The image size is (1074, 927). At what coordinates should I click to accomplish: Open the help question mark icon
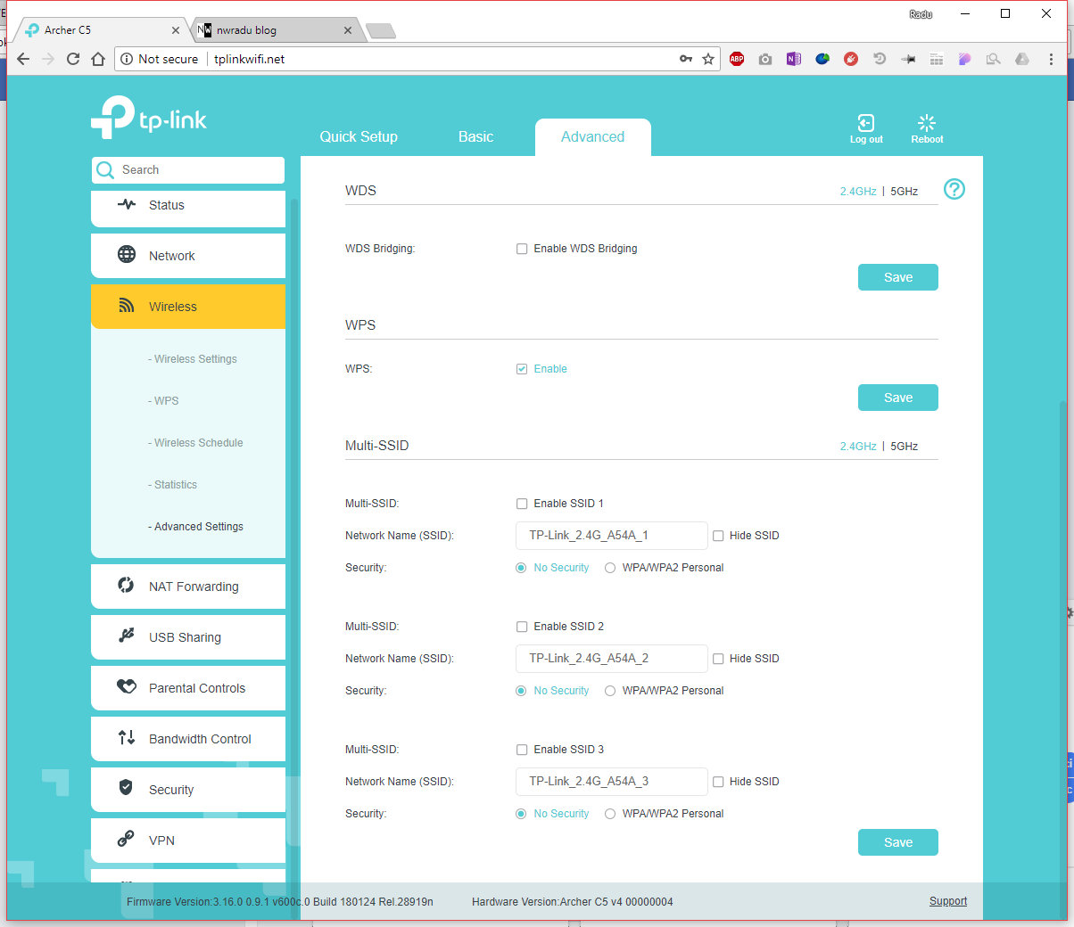(x=954, y=189)
